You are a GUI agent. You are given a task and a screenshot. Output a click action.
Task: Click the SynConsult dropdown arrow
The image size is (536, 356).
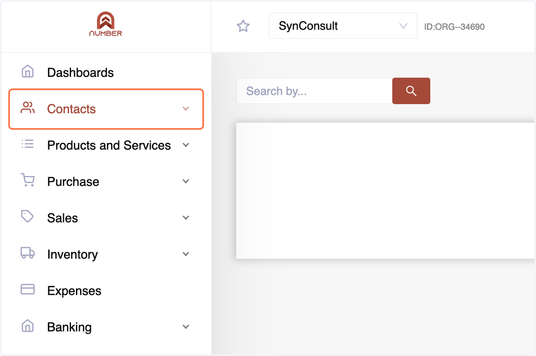coord(403,26)
